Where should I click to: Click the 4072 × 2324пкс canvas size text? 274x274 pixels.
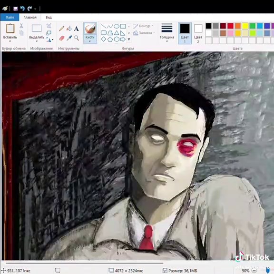tap(129, 271)
